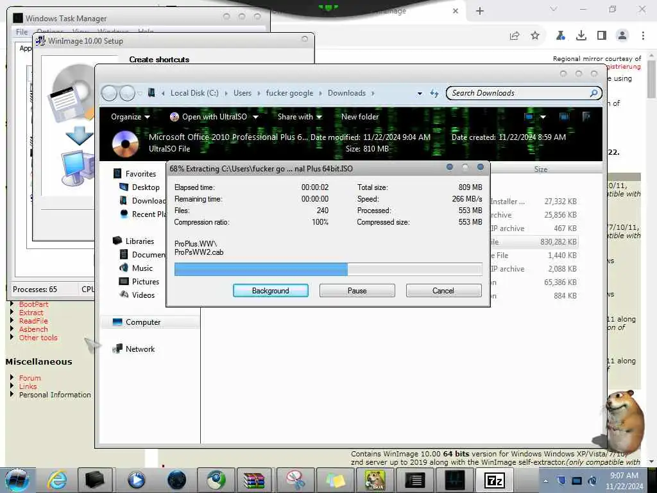The image size is (657, 493).
Task: Expand the chevron after Downloads breadcrumb
Action: [x=373, y=93]
